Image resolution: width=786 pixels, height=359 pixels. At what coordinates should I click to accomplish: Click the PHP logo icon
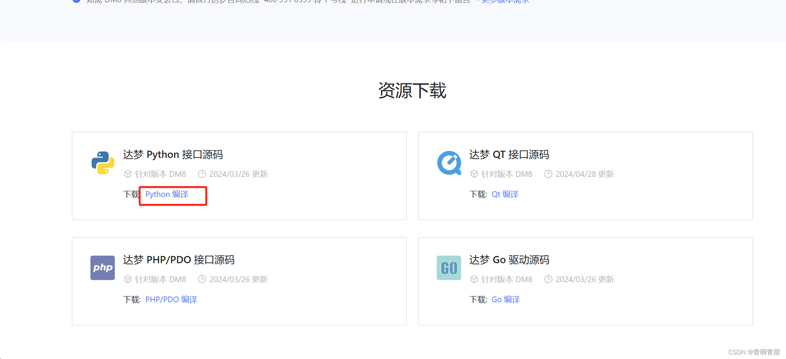click(x=102, y=268)
